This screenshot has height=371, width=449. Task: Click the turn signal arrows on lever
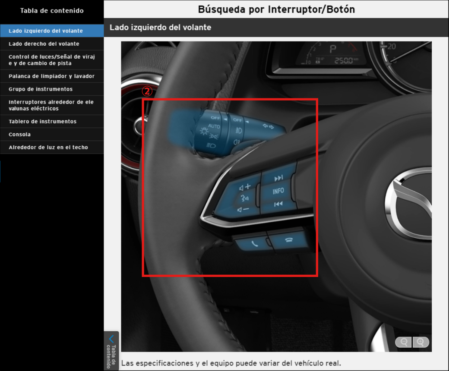point(269,127)
